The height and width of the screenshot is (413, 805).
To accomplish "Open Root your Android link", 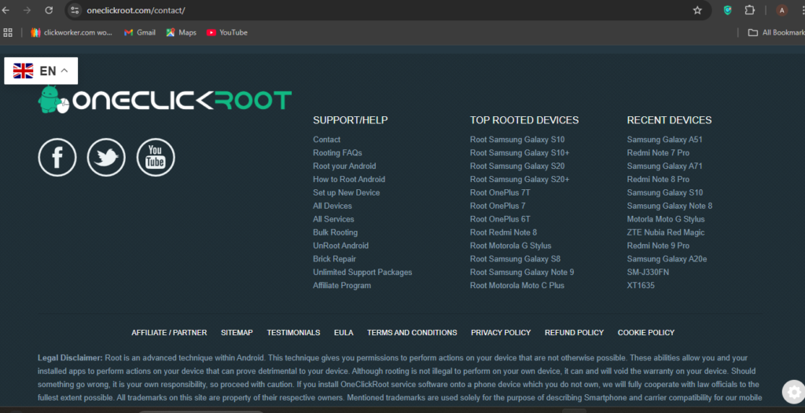I will [x=344, y=166].
